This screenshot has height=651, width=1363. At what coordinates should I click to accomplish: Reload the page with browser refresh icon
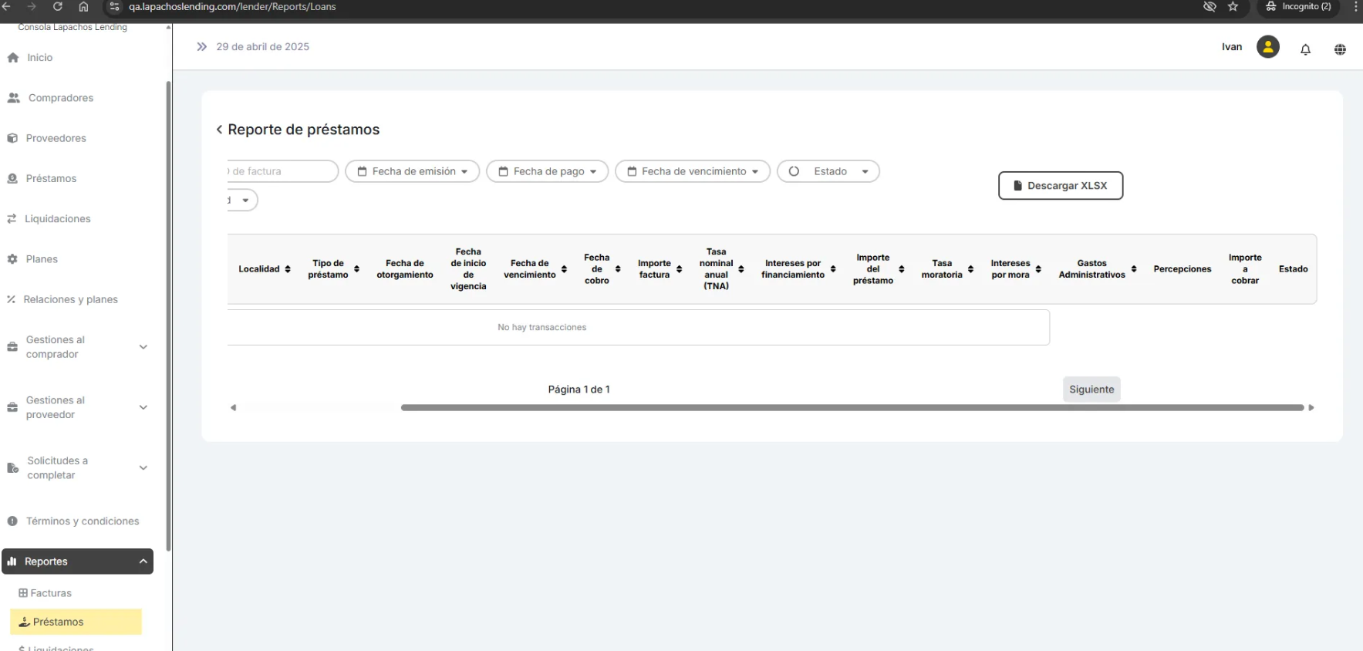57,7
